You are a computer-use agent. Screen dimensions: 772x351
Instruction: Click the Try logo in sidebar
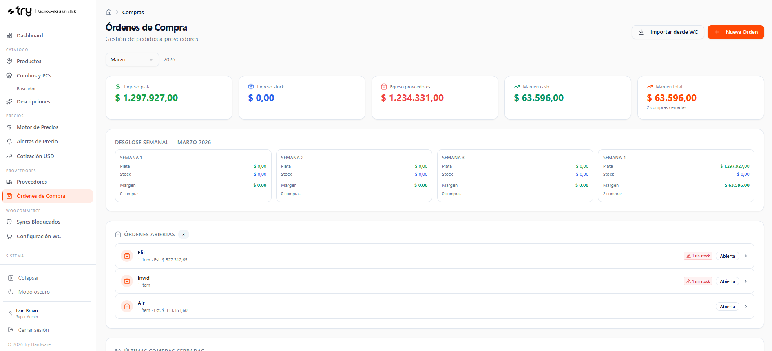pos(20,11)
